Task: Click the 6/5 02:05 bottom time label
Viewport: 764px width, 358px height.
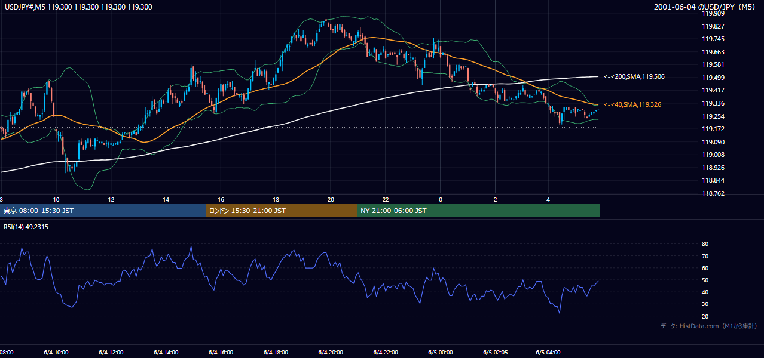Action: [x=496, y=353]
